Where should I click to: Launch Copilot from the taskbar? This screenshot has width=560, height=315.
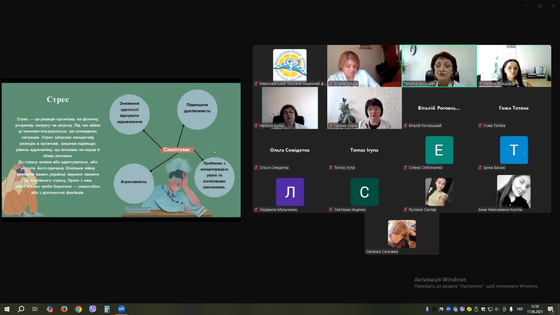49,309
